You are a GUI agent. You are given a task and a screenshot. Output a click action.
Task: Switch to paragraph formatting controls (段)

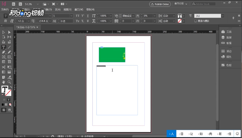click(x=5, y=21)
